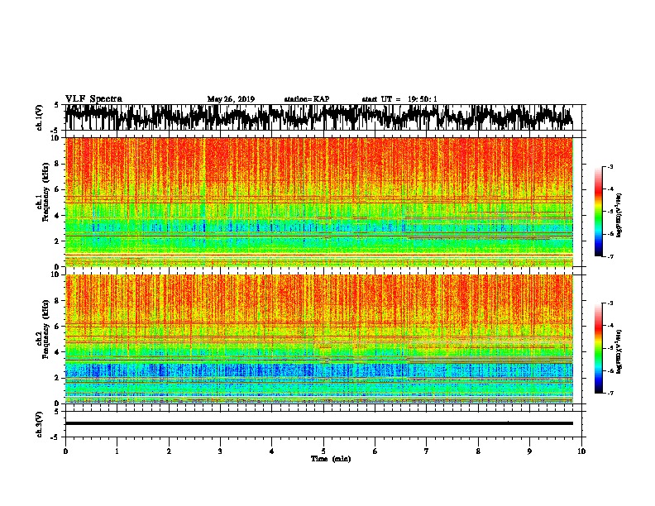The image size is (655, 506).
Task: Click the ch.1 "Frequency (kHz)" axis label
Action: pyautogui.click(x=45, y=193)
